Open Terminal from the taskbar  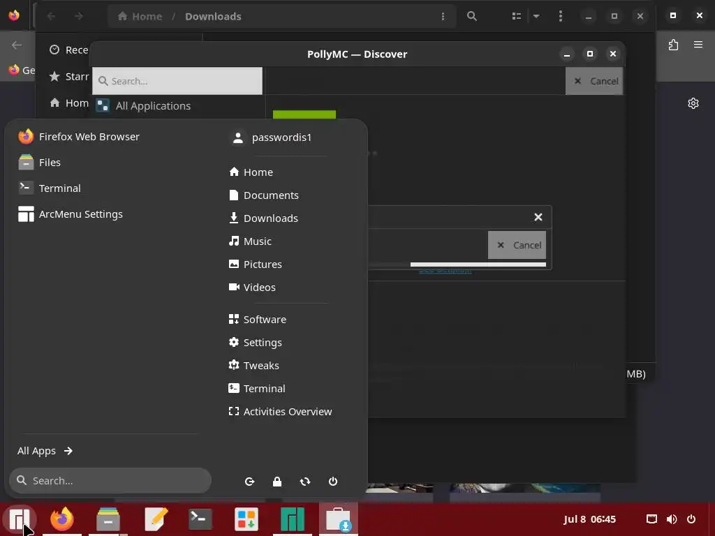point(200,519)
